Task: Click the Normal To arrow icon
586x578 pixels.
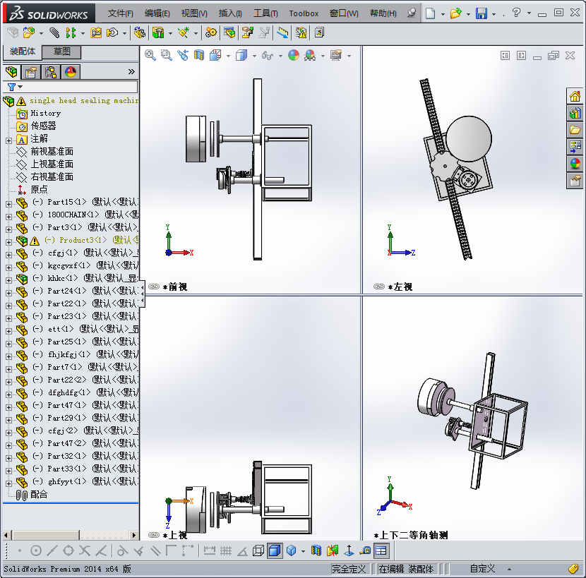Action: coord(349,550)
